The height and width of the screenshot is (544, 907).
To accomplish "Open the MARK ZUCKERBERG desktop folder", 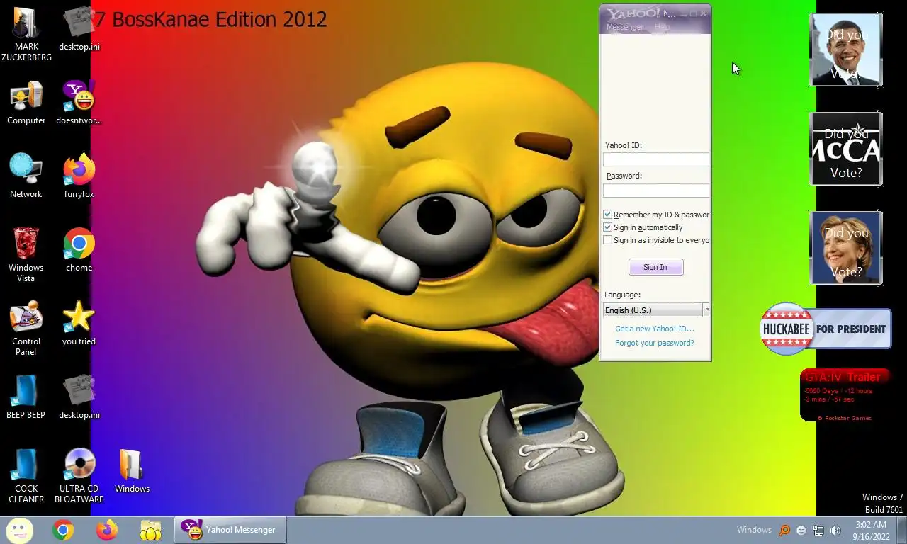I will tap(26, 34).
